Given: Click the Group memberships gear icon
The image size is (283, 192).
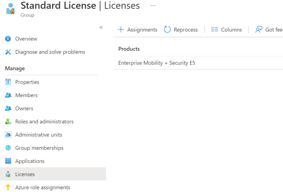Looking at the screenshot, I should coord(8,148).
